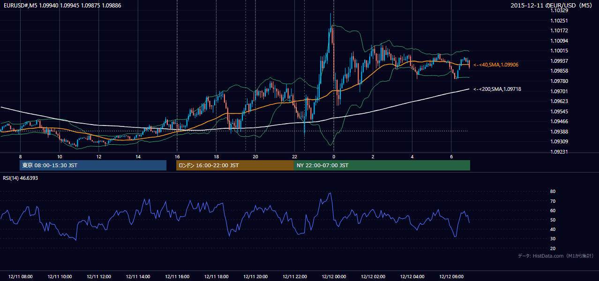The image size is (599, 281).
Task: Click the 12/11 08:00 date label
Action: [20, 277]
